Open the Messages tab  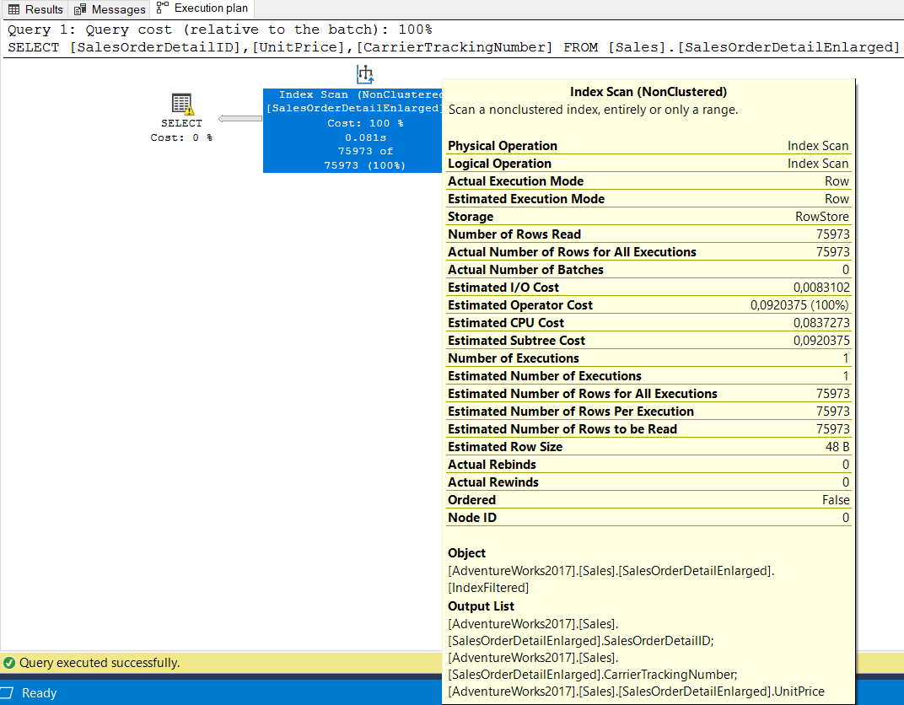click(x=110, y=9)
